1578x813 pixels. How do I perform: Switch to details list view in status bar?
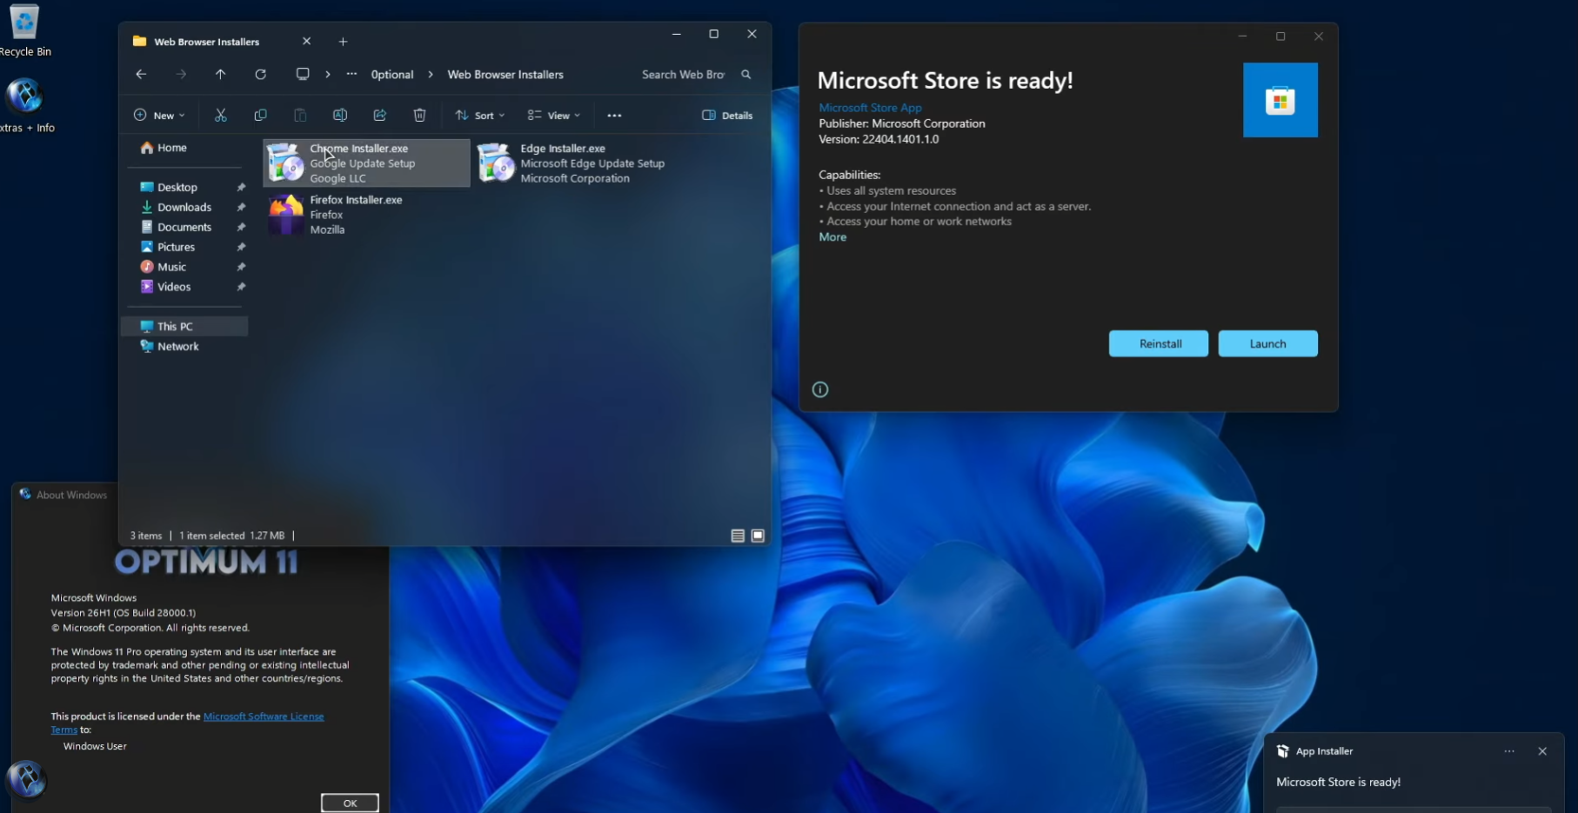(738, 536)
